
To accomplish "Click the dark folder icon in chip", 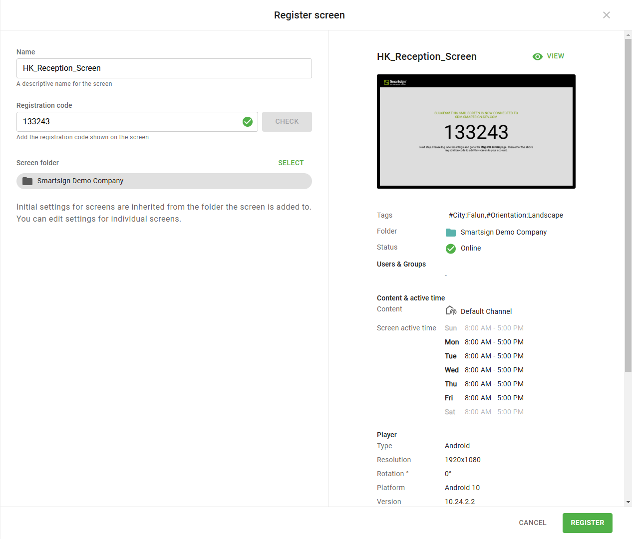I will pyautogui.click(x=27, y=181).
